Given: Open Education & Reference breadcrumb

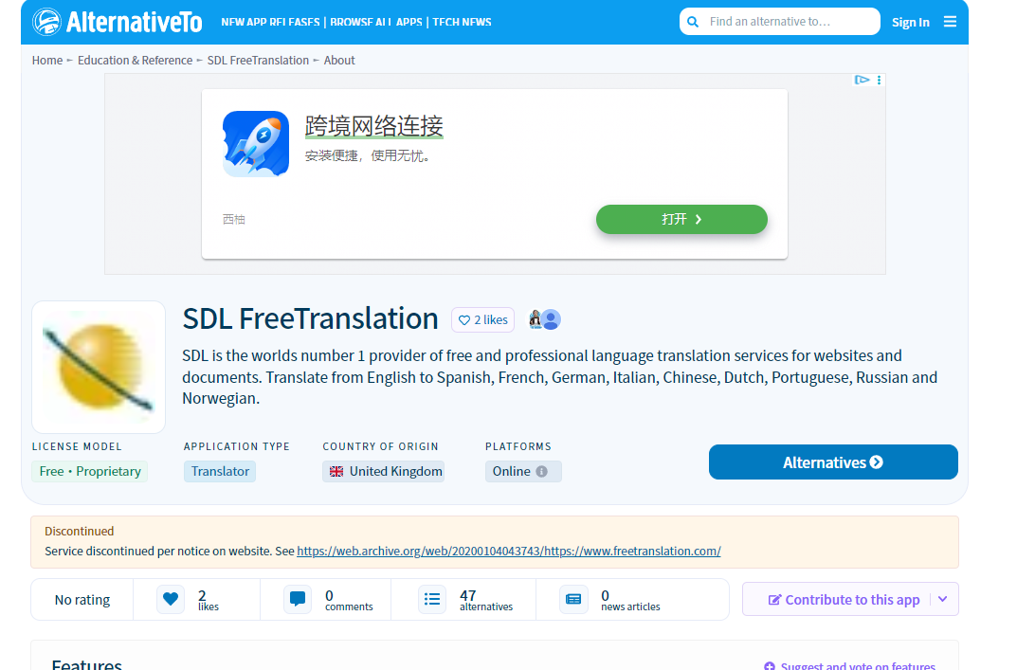Looking at the screenshot, I should point(135,61).
